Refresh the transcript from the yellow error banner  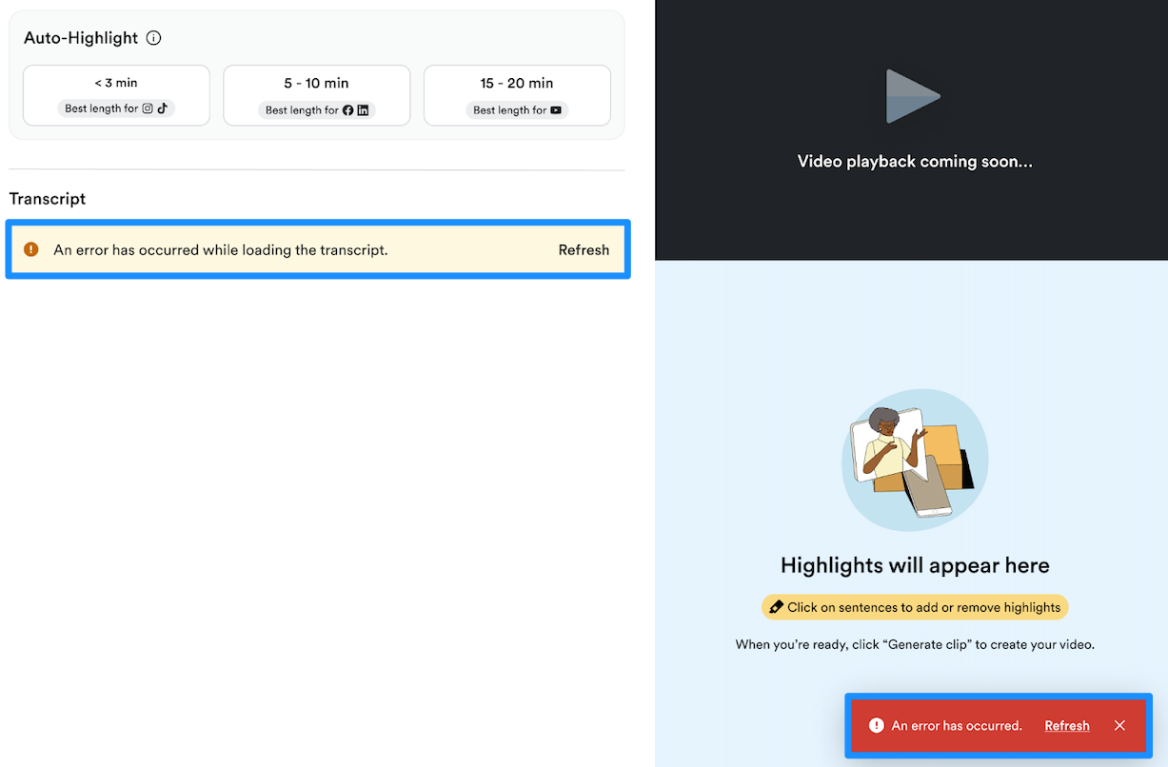[584, 250]
